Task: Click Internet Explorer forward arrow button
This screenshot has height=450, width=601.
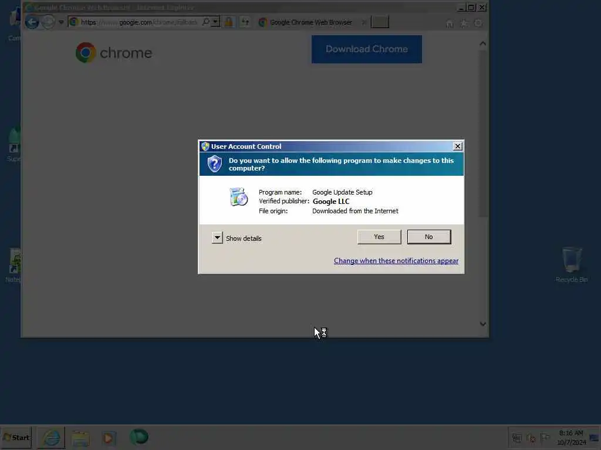Action: pyautogui.click(x=48, y=22)
